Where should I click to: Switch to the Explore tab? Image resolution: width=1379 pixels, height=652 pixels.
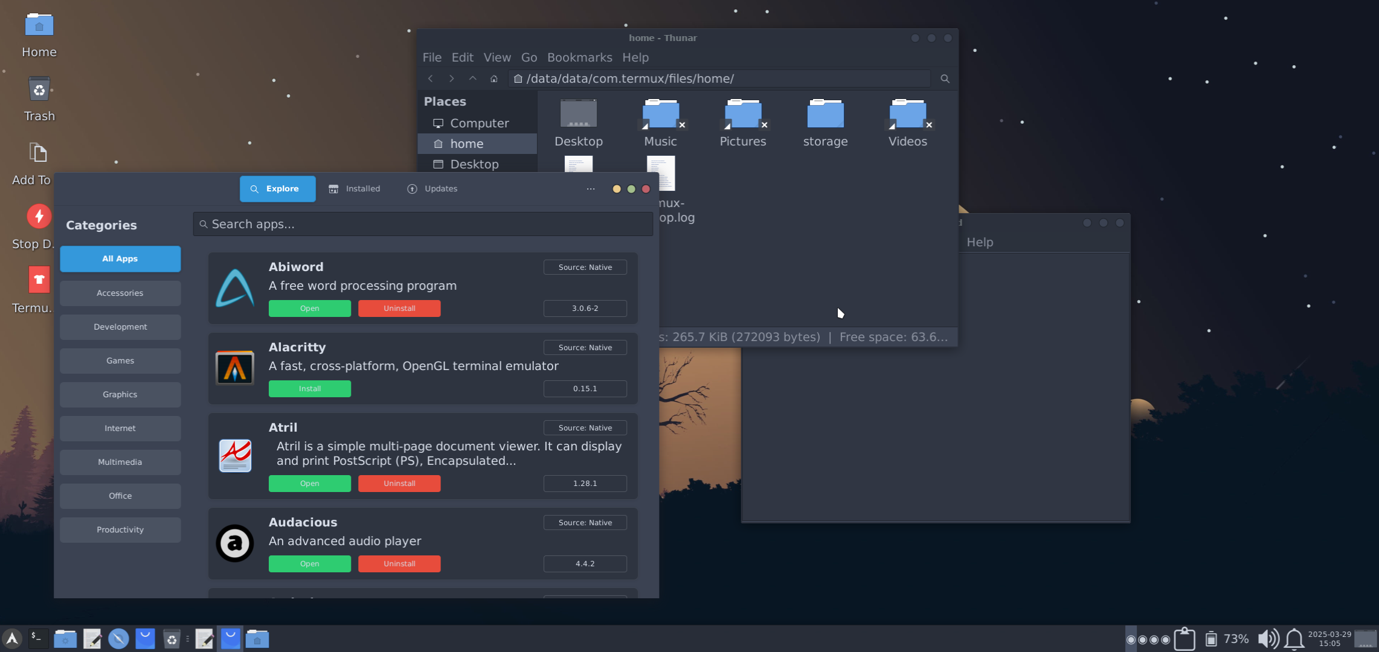tap(277, 189)
